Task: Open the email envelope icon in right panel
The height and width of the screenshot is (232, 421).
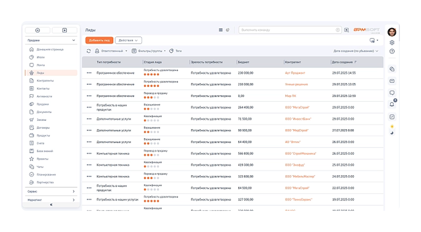Action: pos(392,81)
